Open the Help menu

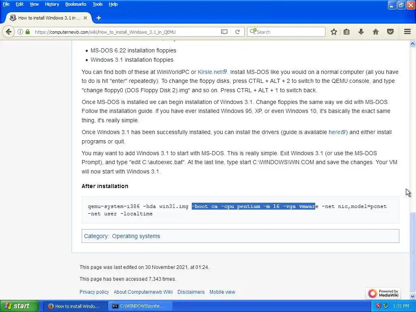tap(113, 4)
